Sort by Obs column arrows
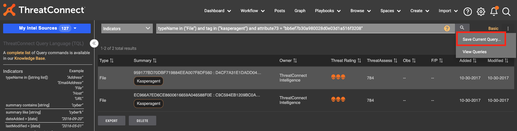Image resolution: width=517 pixels, height=131 pixels. (414, 61)
